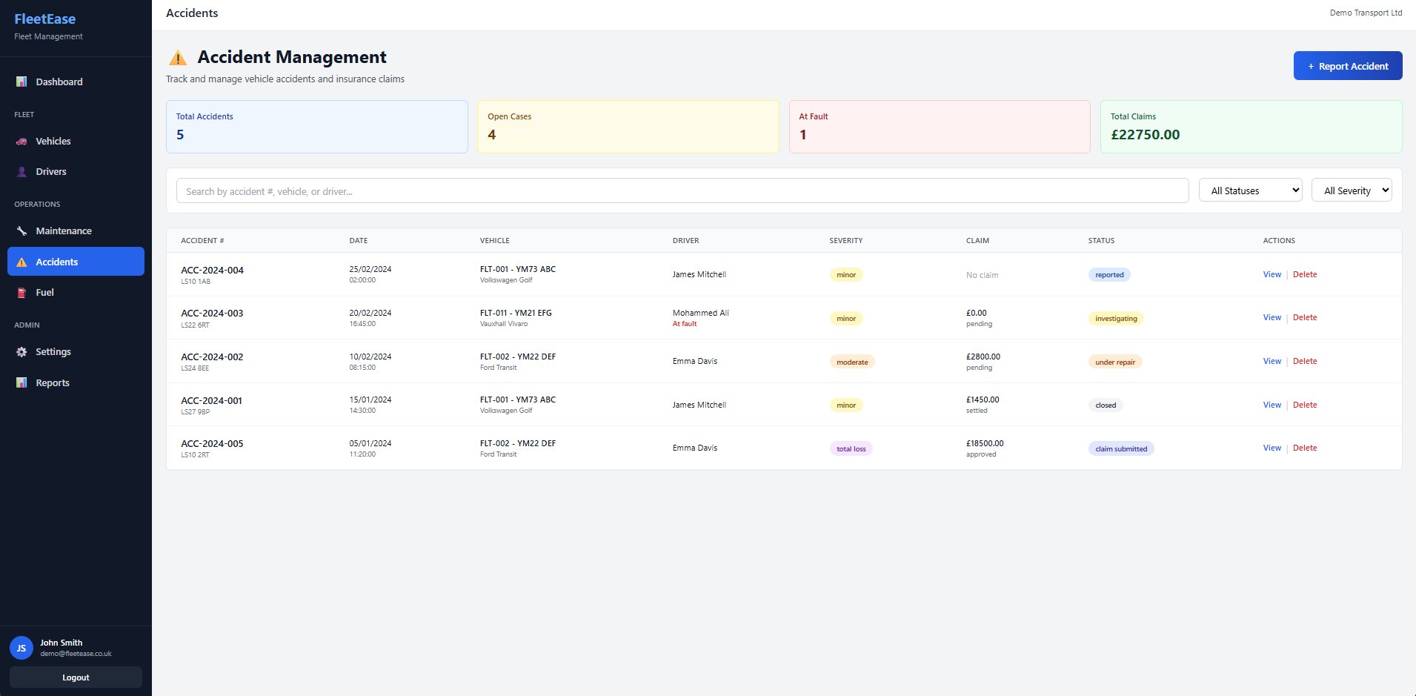Click the Report Accident button
Image resolution: width=1416 pixels, height=696 pixels.
click(x=1347, y=65)
